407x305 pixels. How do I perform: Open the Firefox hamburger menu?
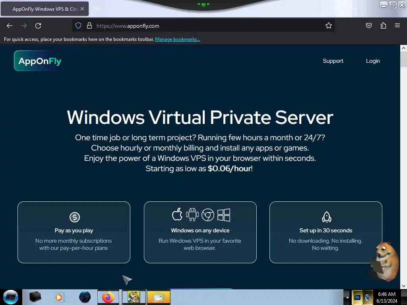[x=397, y=25]
